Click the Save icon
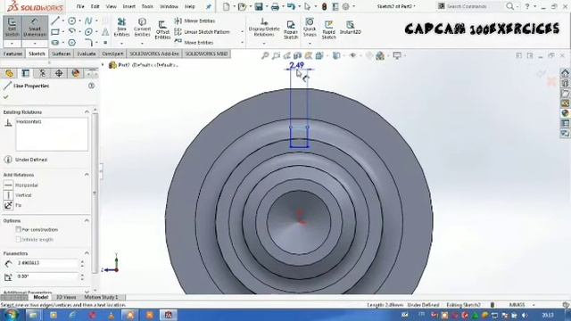 tap(259, 6)
